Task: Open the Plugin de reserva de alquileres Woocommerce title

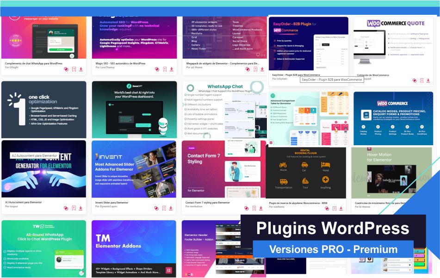Action: (298, 203)
